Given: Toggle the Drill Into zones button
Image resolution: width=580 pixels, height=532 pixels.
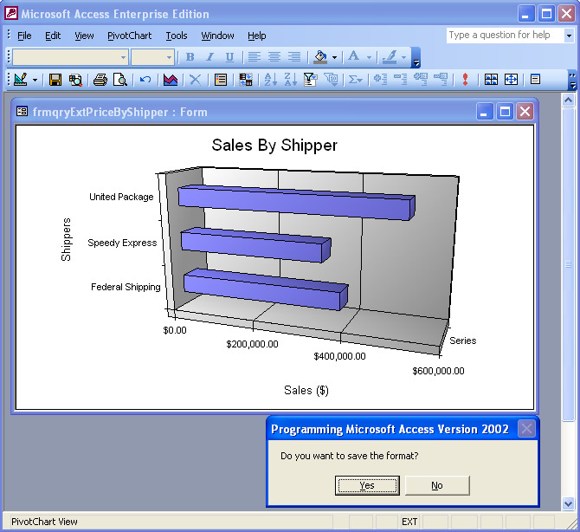Looking at the screenshot, I should tap(512, 80).
